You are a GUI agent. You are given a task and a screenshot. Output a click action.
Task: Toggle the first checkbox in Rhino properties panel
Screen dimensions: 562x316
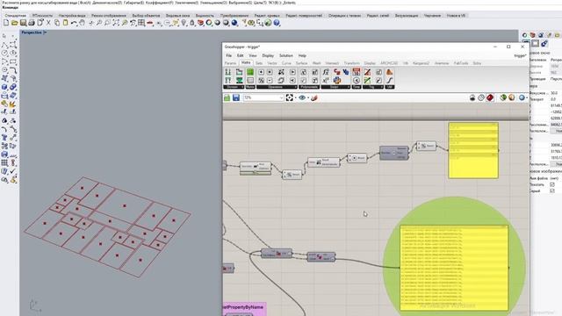pyautogui.click(x=552, y=184)
